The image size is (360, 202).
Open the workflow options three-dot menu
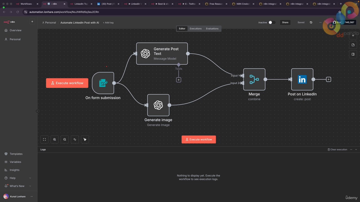[x=320, y=22]
